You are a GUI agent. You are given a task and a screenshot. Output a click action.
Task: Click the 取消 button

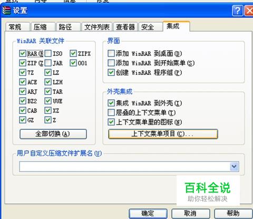tap(191, 214)
